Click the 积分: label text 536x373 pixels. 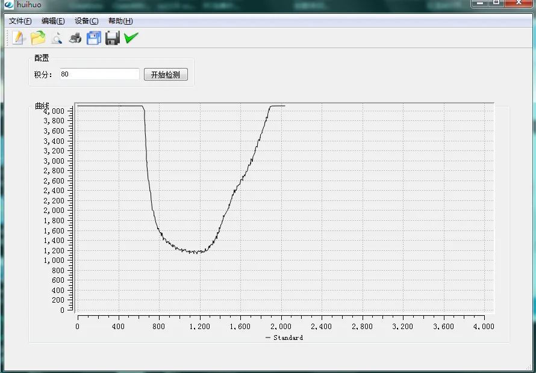point(43,75)
